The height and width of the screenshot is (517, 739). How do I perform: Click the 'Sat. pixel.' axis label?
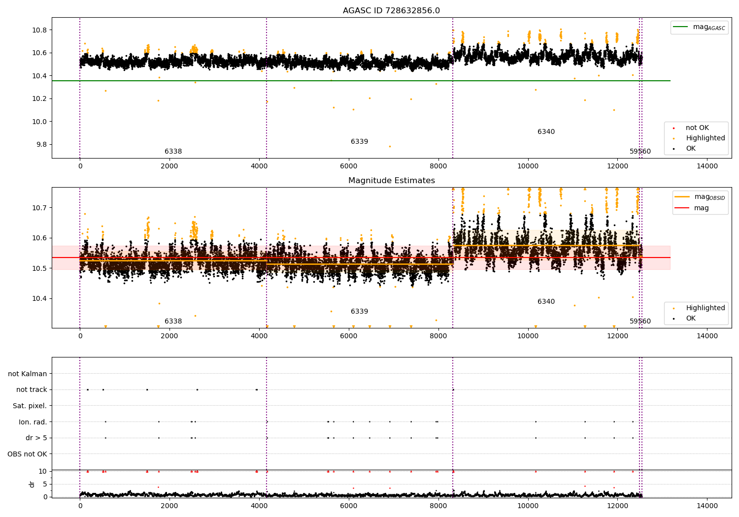click(x=30, y=406)
